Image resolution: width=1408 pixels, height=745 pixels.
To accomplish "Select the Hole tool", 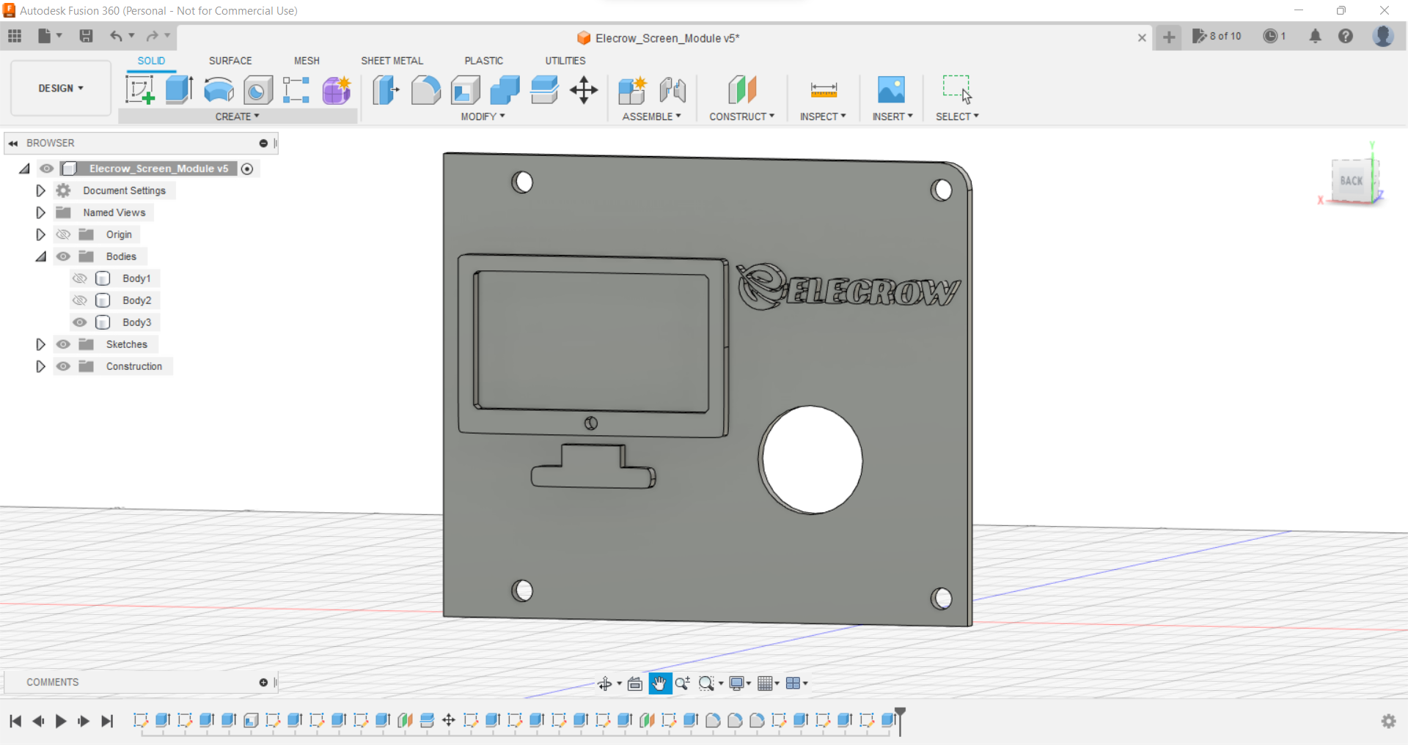I will click(x=257, y=90).
